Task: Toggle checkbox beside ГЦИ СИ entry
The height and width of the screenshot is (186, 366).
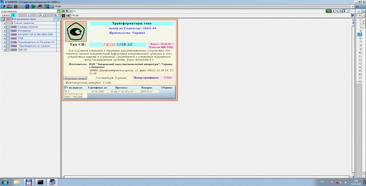Action: click(9, 50)
